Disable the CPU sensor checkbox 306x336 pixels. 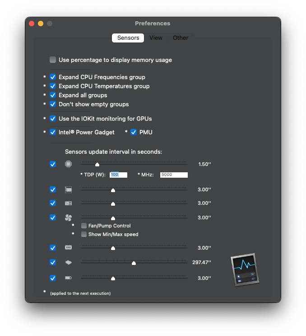coord(53,164)
